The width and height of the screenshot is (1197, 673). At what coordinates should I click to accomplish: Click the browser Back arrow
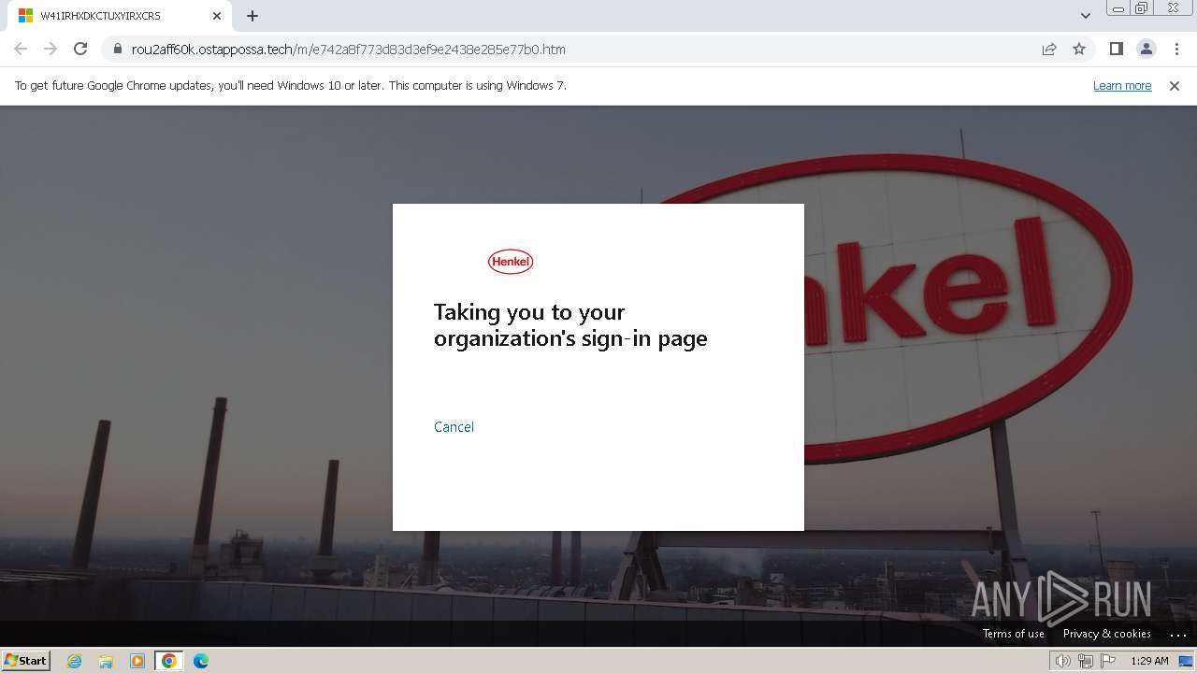point(21,50)
